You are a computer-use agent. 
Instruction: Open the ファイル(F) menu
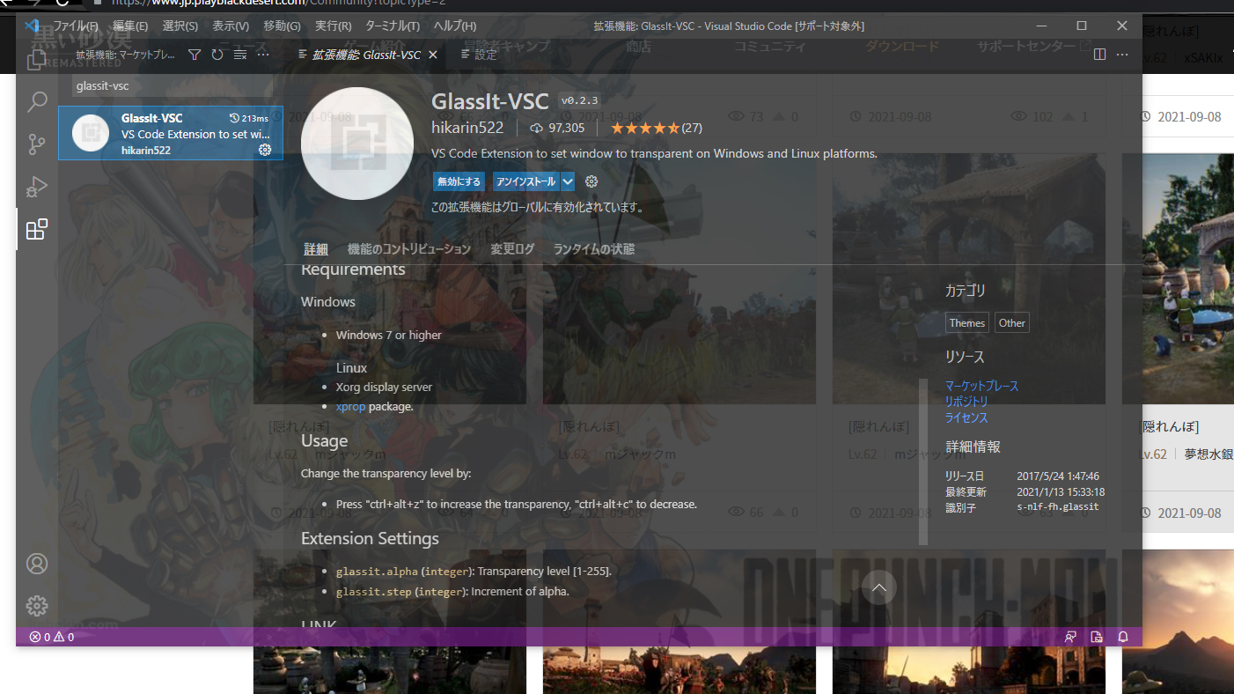76,26
